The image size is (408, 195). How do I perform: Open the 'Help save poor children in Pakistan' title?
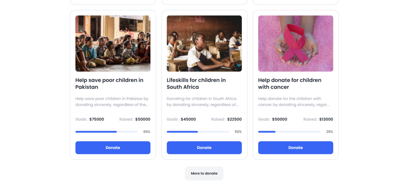[109, 83]
